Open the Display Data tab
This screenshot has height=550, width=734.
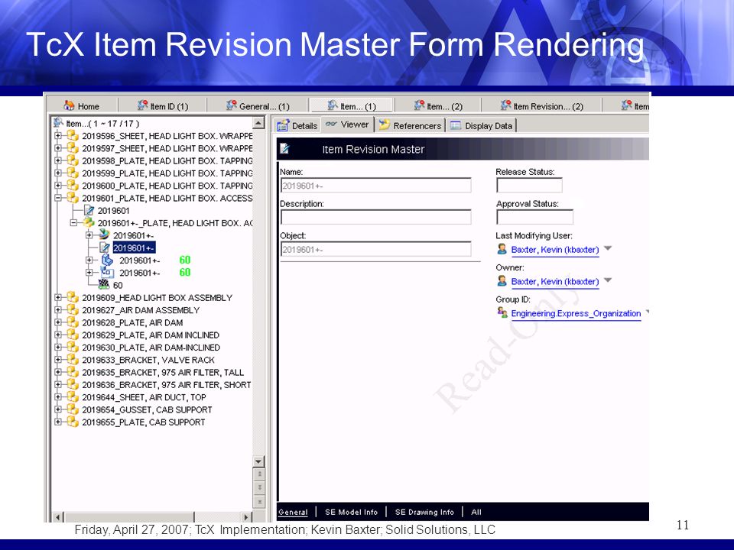pyautogui.click(x=481, y=125)
